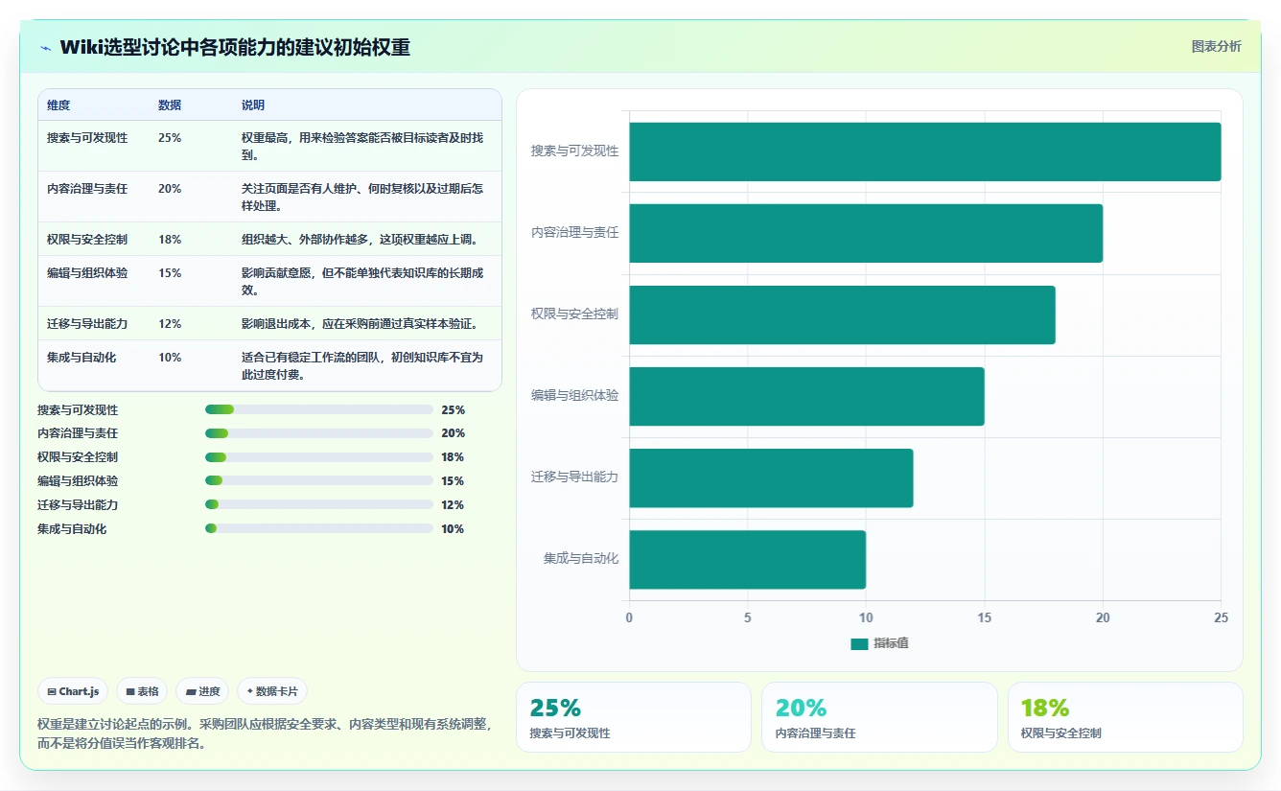The width and height of the screenshot is (1281, 791).
Task: Click the 编辑与组织体验 category label on the chart axis
Action: pyautogui.click(x=575, y=396)
